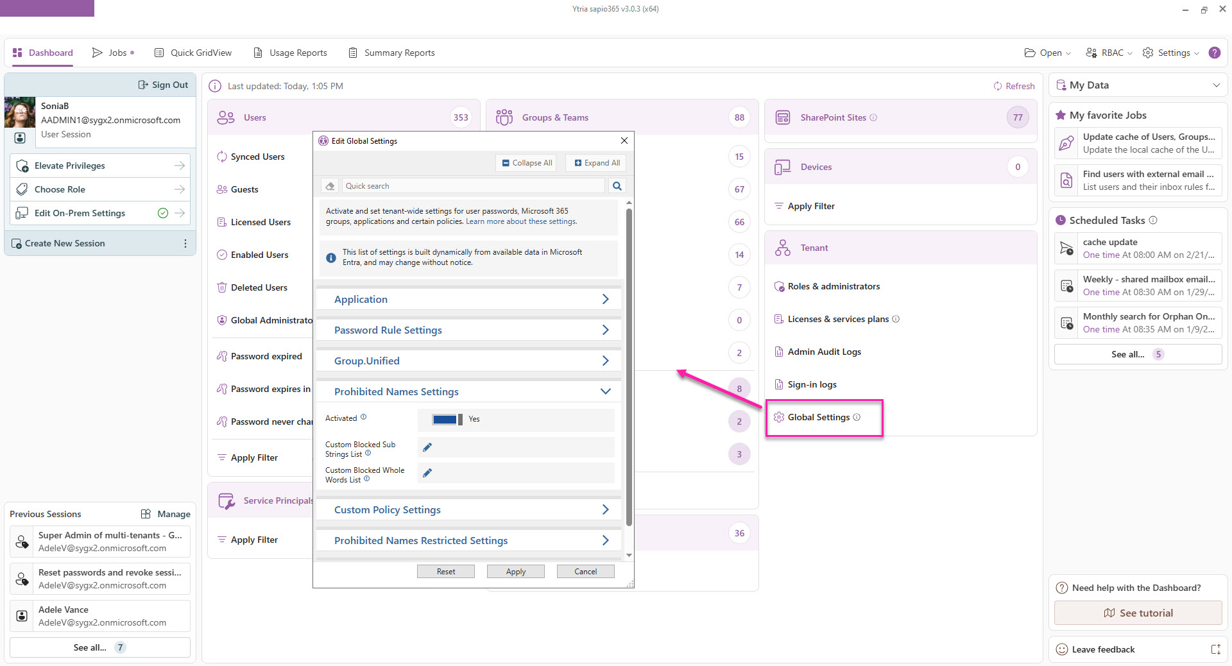Click the search magnifier icon in dialog

click(617, 186)
